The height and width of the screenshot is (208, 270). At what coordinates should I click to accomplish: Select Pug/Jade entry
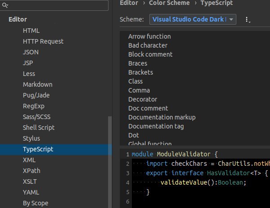tap(36, 95)
